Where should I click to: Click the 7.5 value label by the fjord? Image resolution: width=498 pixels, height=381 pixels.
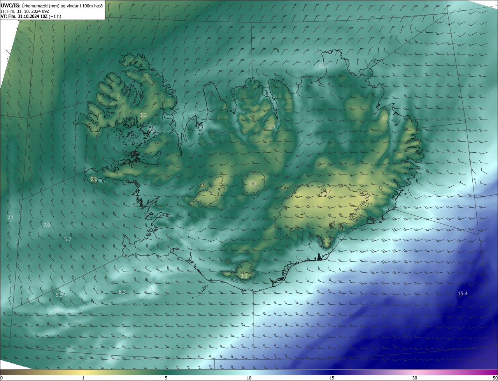(x=202, y=127)
